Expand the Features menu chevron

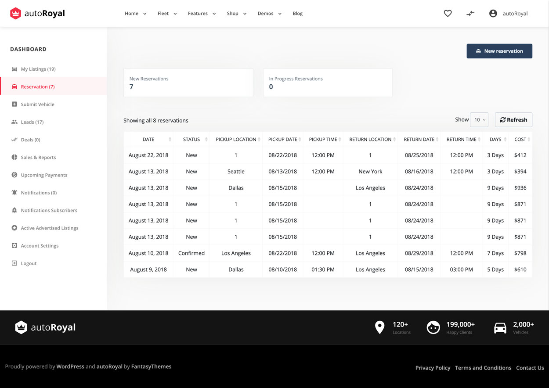214,14
